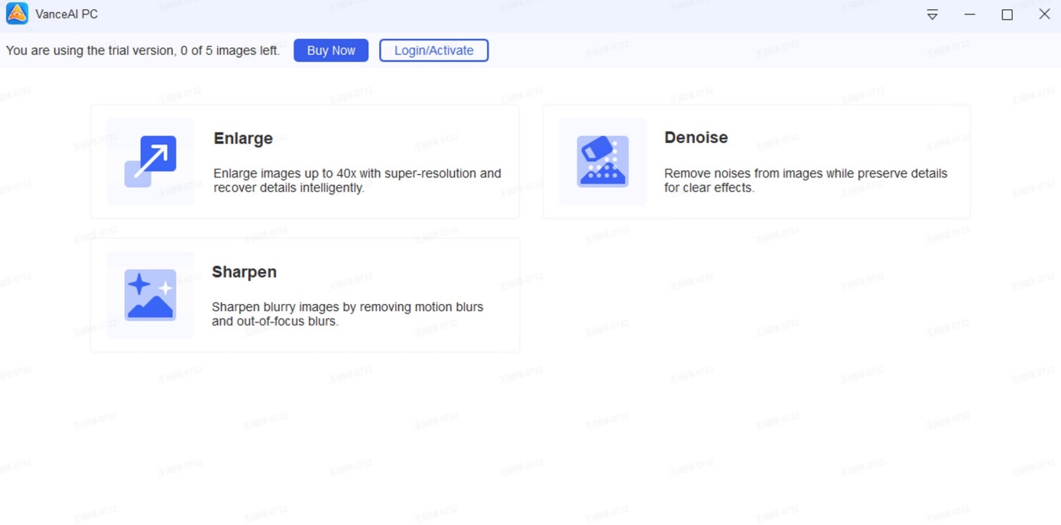
Task: Select the Enlarge heading
Action: click(x=243, y=138)
